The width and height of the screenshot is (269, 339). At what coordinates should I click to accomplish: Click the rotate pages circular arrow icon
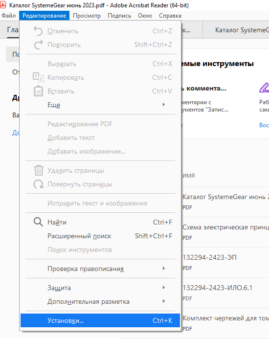coord(39,184)
